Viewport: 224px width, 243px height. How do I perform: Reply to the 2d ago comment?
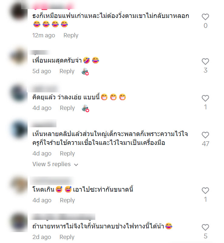click(x=67, y=237)
